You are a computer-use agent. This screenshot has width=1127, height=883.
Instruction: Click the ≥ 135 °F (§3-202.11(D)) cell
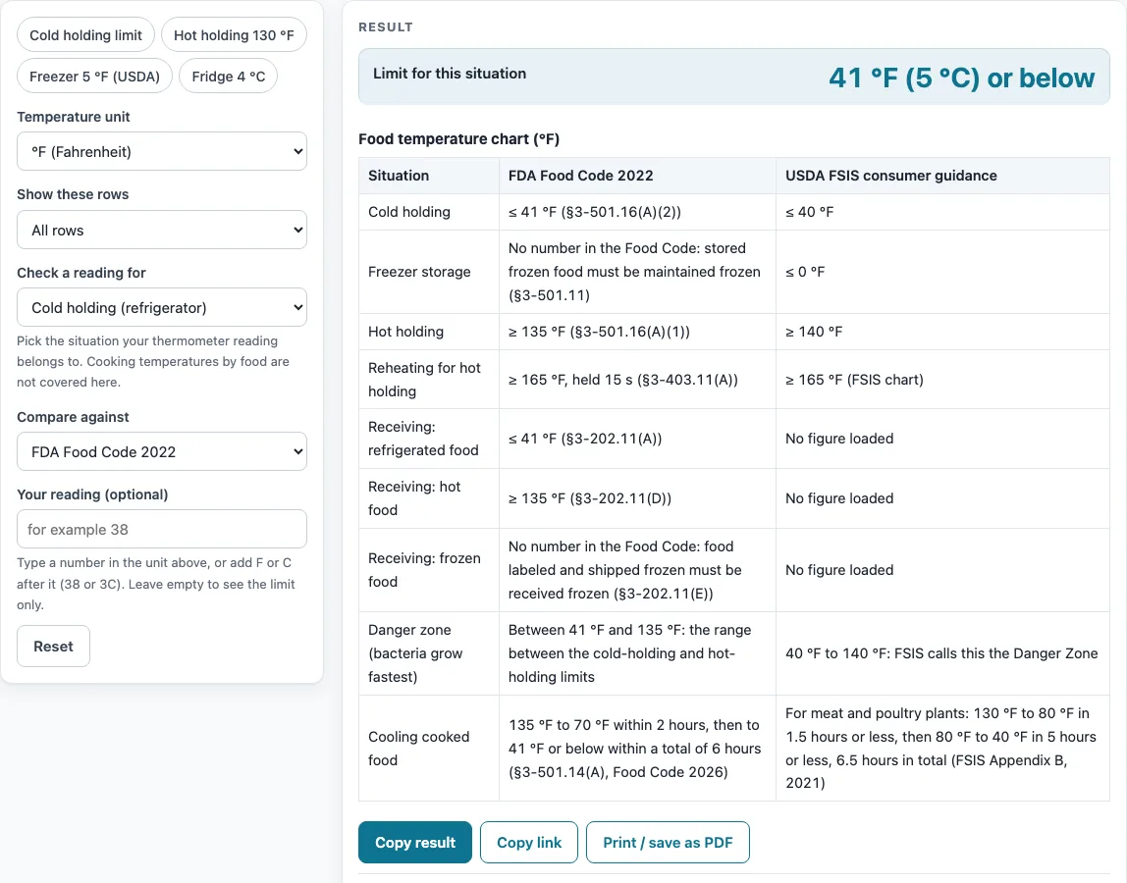click(637, 497)
